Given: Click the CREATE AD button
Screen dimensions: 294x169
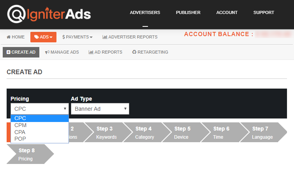Looking at the screenshot, I should click(21, 52).
